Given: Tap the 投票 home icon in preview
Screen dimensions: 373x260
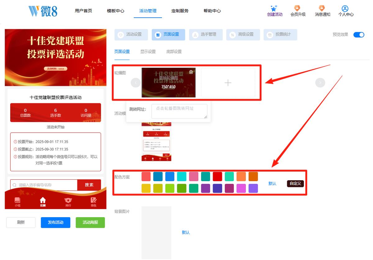Looking at the screenshot, I should 43,200.
